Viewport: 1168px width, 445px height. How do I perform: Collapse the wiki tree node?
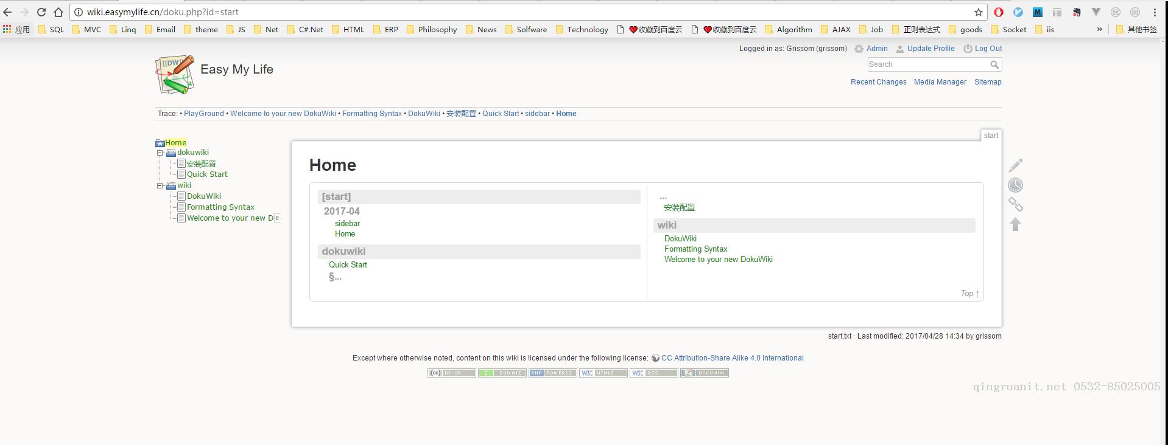(160, 185)
